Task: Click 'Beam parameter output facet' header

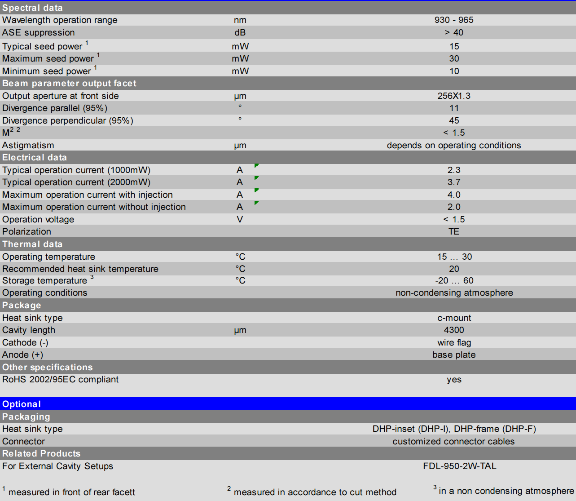Action: (x=288, y=83)
